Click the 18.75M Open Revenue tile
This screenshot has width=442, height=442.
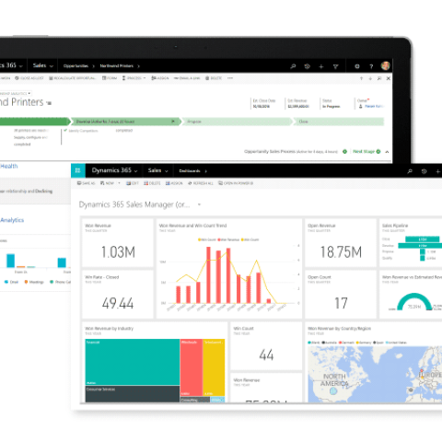coord(341,243)
